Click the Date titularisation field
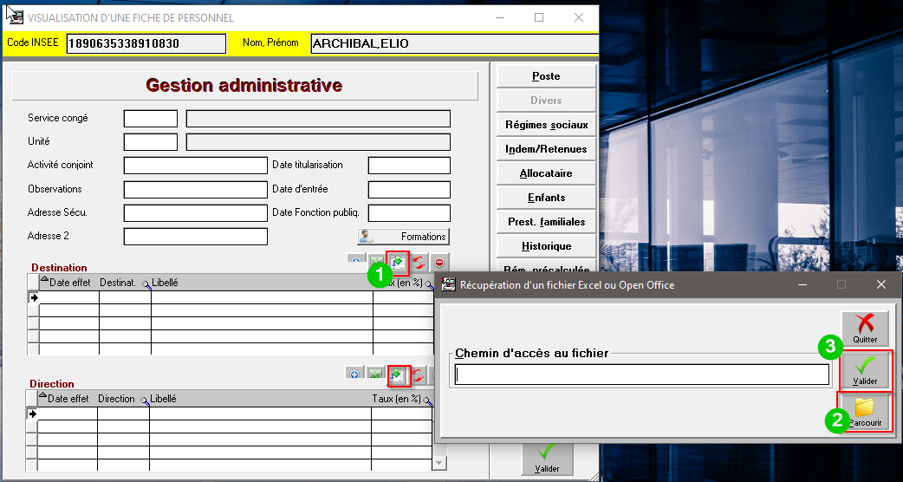 tap(409, 166)
